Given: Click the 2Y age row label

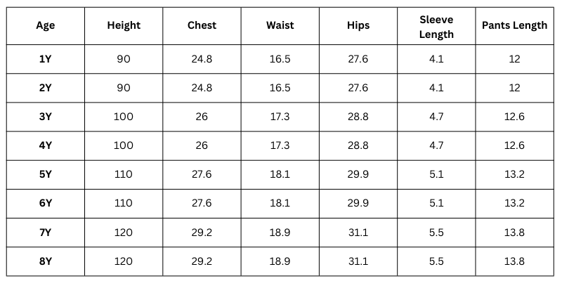Looking at the screenshot, I should [46, 88].
